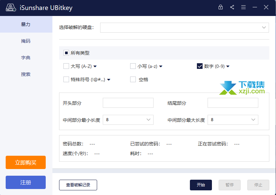Image resolution: width=276 pixels, height=195 pixels.
Task: Click the iSunshare UBitkey title text
Action: point(46,8)
